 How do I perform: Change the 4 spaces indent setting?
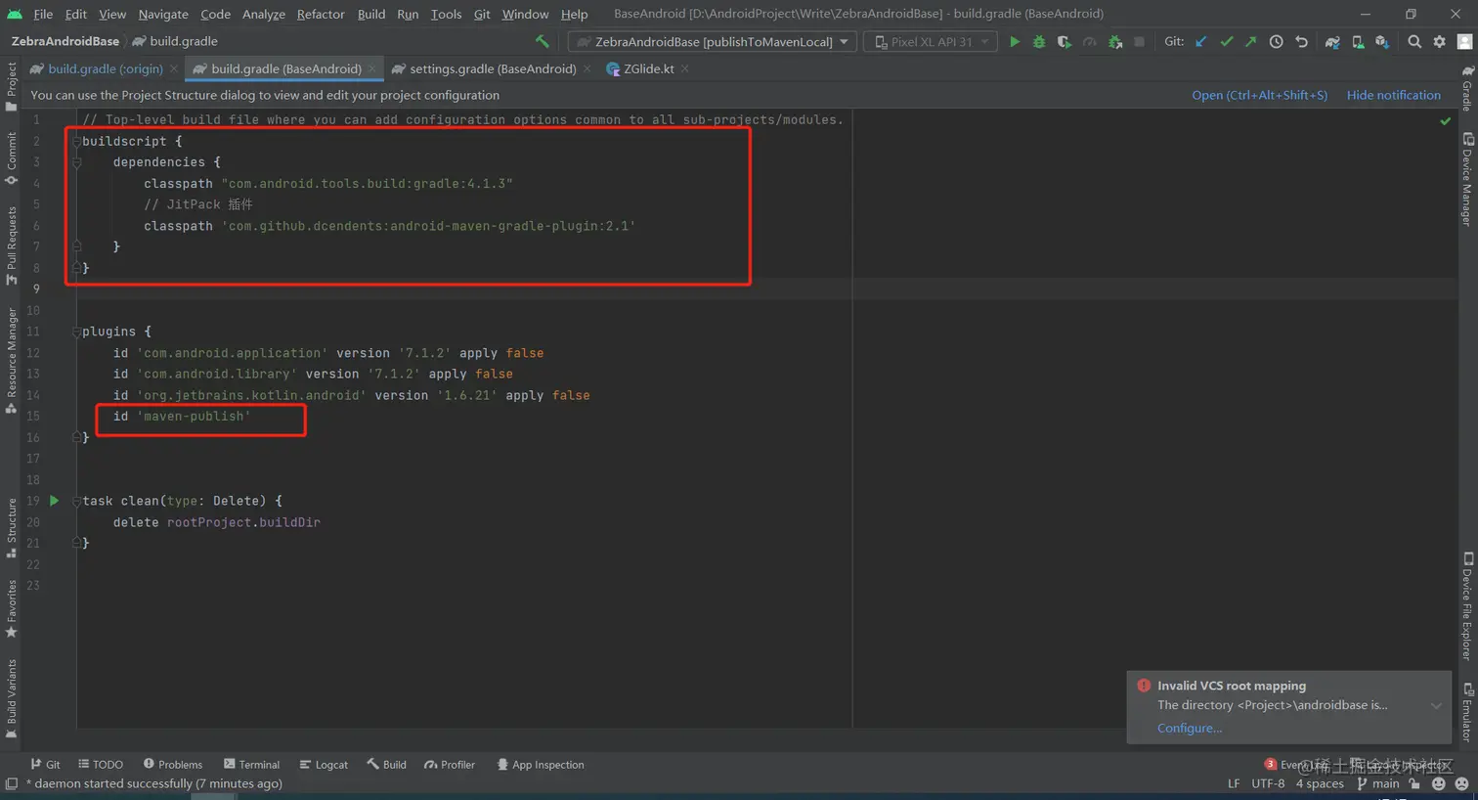[1320, 783]
